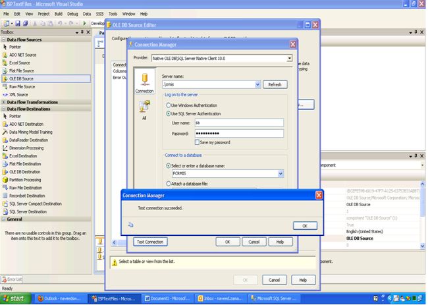Click the Start button on taskbar
Viewport: 428px width, 305px height.
coord(15,298)
